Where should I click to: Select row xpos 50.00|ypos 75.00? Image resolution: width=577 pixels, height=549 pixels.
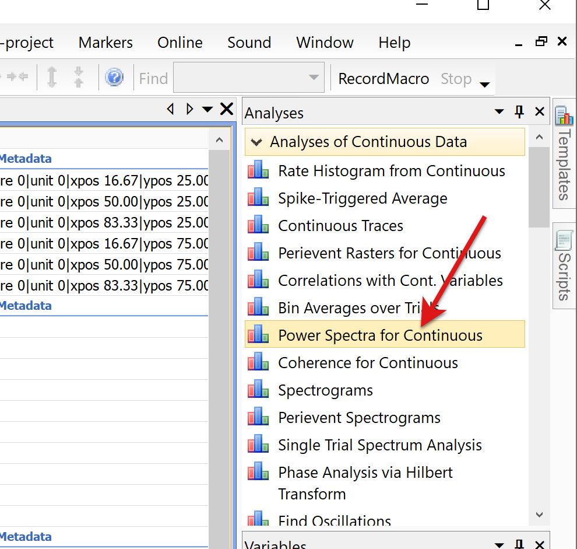[104, 264]
